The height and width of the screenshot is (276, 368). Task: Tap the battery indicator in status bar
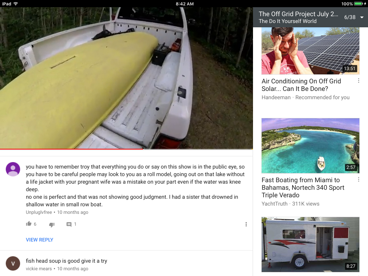[x=358, y=4]
